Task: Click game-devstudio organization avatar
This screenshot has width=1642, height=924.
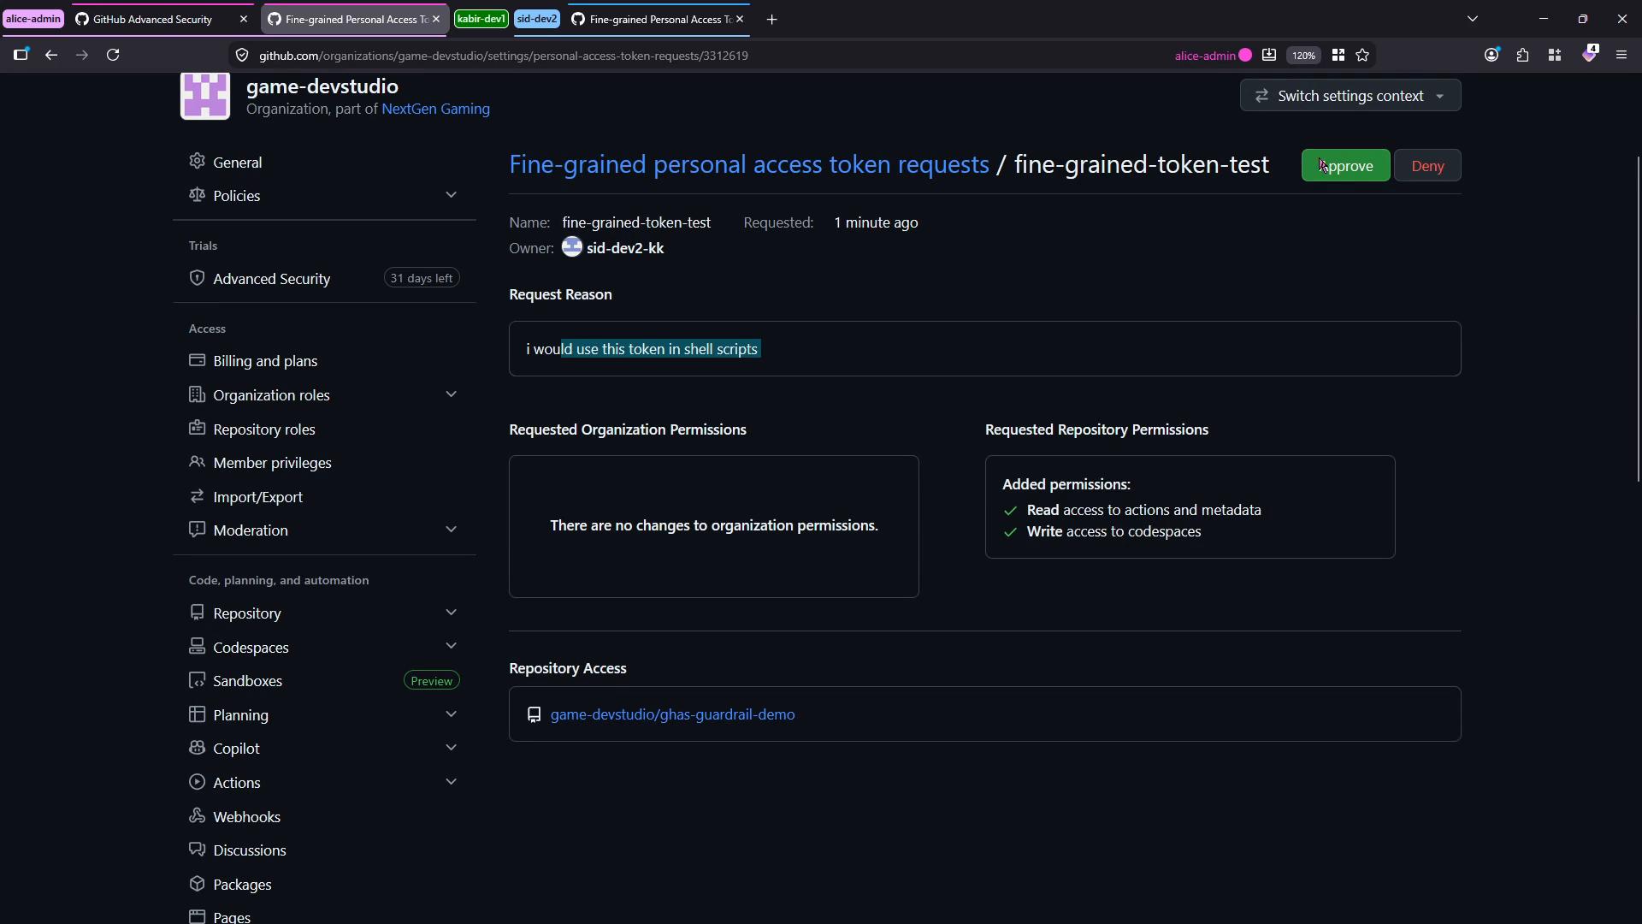Action: pyautogui.click(x=205, y=95)
